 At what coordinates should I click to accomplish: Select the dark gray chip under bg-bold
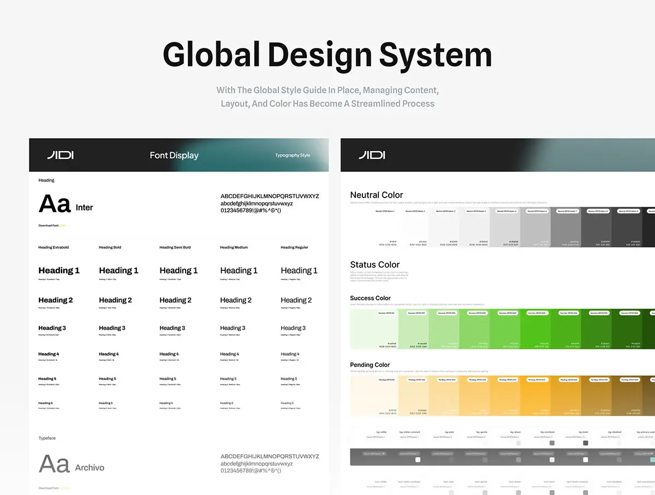coord(585,443)
